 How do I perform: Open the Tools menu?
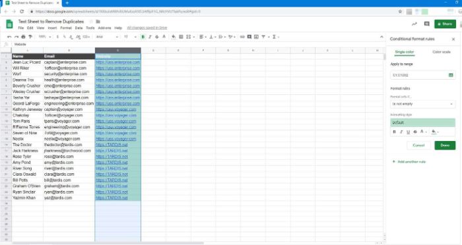(90, 28)
